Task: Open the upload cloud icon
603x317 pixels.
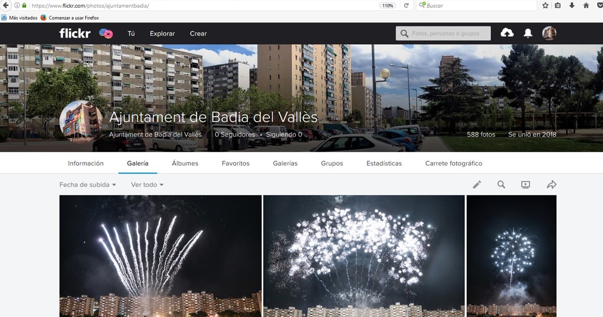Action: 507,33
